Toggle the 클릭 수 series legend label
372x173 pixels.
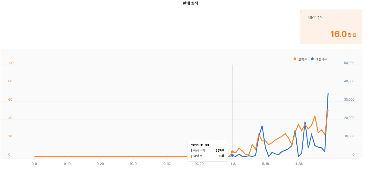coord(303,59)
